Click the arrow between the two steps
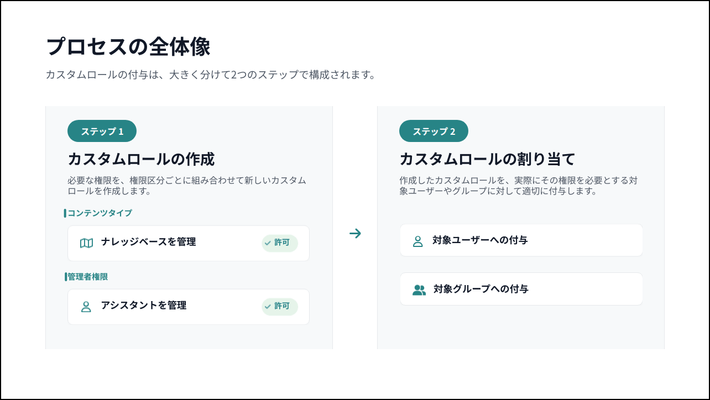710x400 pixels. pyautogui.click(x=355, y=234)
